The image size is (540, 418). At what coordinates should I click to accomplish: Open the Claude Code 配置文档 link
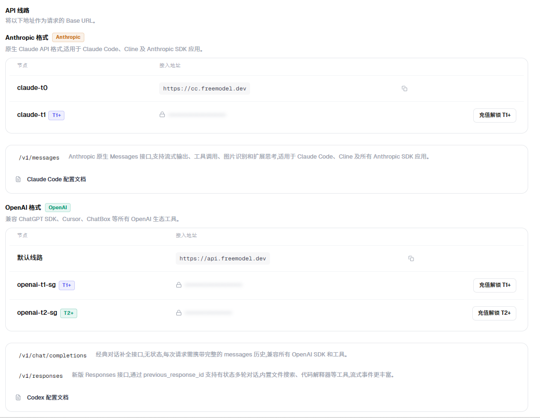tap(56, 179)
